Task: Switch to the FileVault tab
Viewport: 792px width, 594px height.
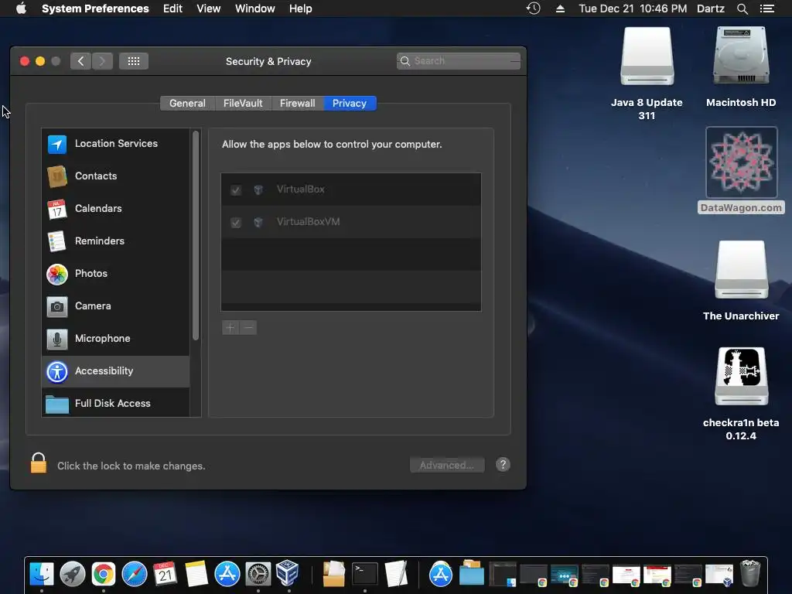Action: tap(243, 103)
